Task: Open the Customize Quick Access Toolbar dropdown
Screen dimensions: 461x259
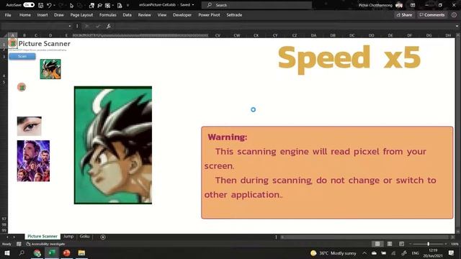Action: 127,5
